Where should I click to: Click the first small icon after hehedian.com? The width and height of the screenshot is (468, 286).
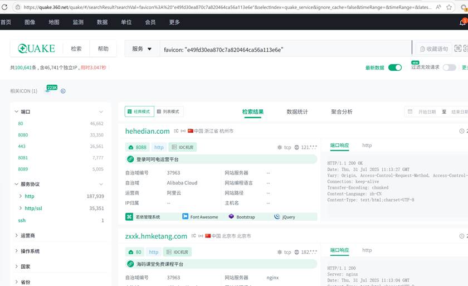[x=176, y=131]
